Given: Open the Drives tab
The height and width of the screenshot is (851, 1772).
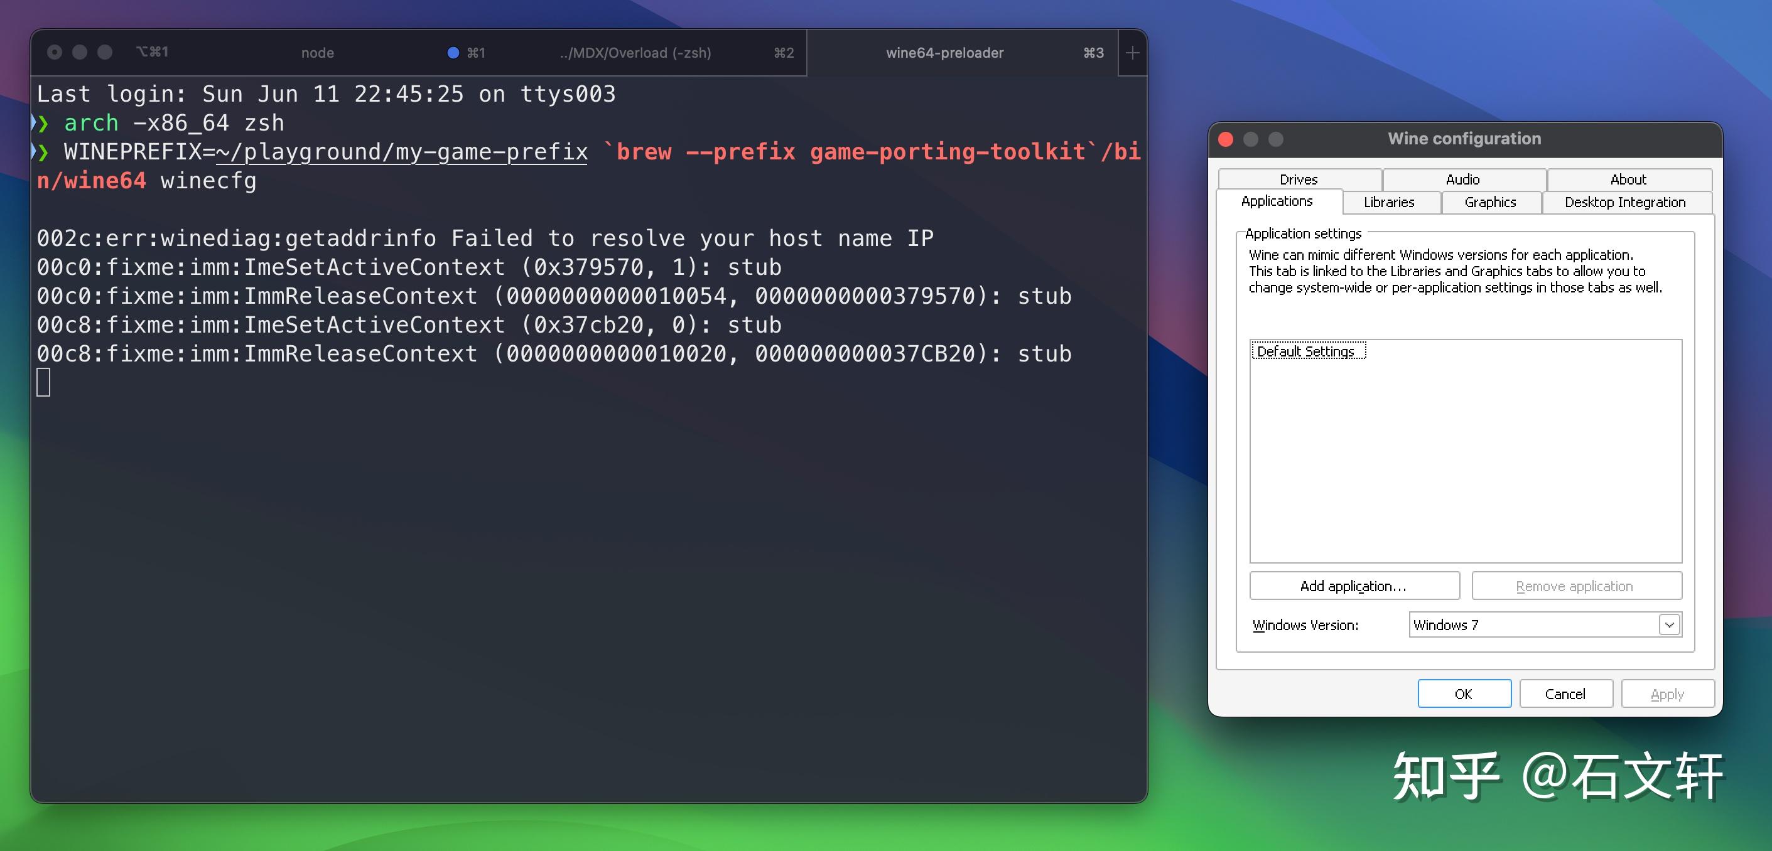Looking at the screenshot, I should 1298,179.
